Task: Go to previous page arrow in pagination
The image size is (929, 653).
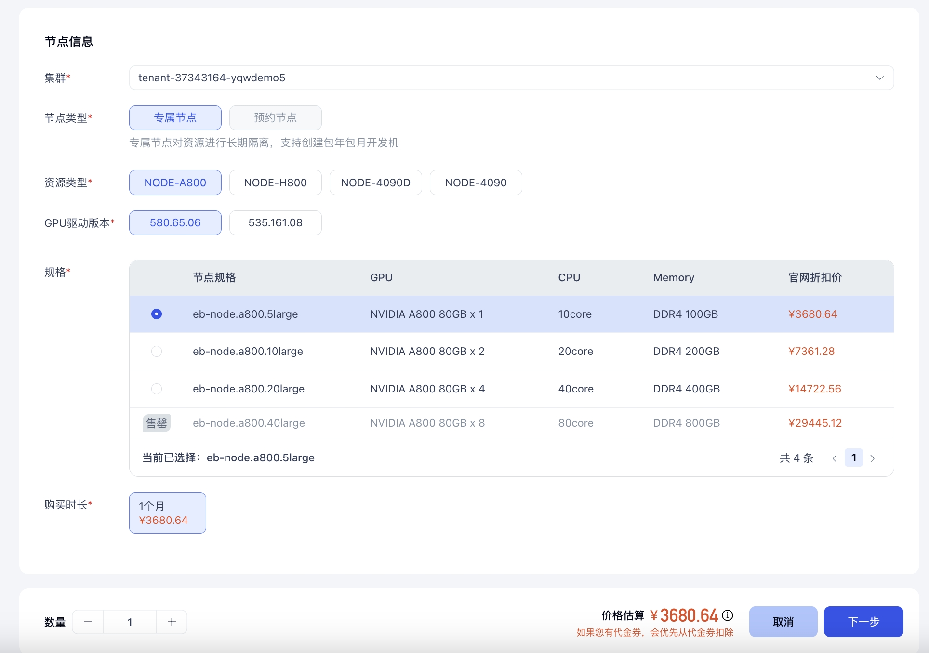Action: (835, 458)
